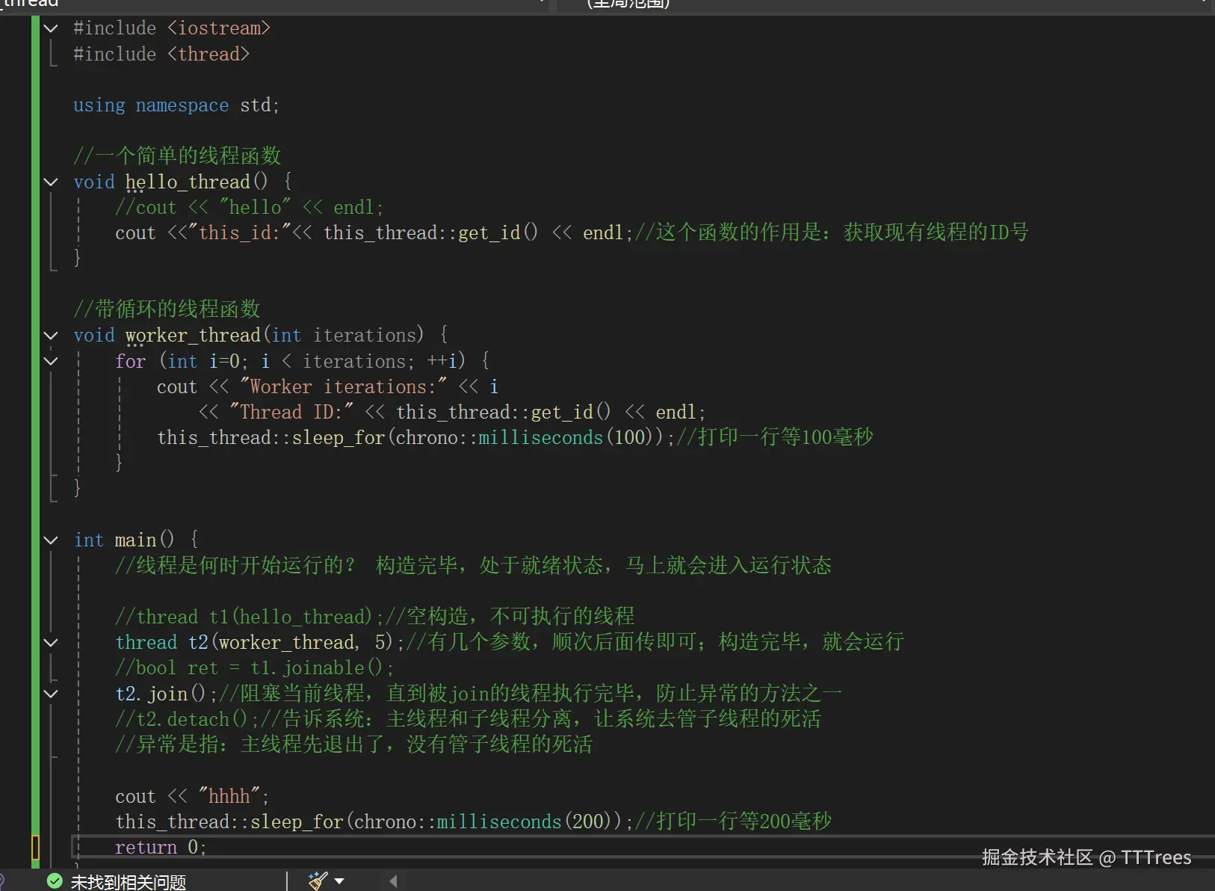Click the sleep_for milliseconds(200) line
Image resolution: width=1215 pixels, height=891 pixels.
(x=473, y=821)
